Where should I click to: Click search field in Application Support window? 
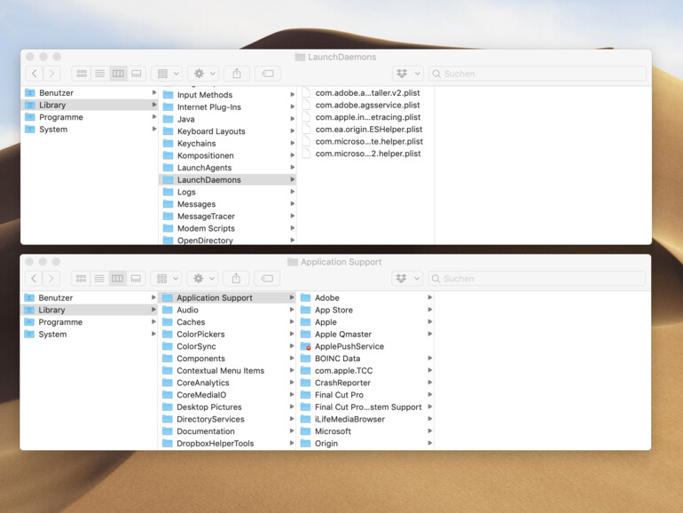coord(541,279)
